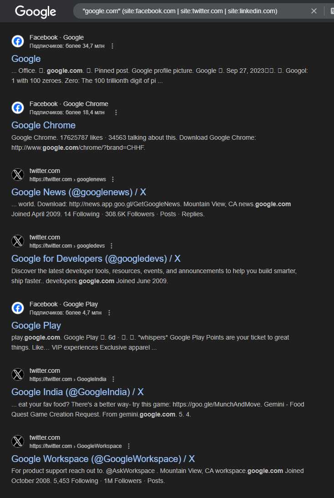Open three-dot menu for Google Chrome result
This screenshot has width=334, height=498.
[116, 112]
